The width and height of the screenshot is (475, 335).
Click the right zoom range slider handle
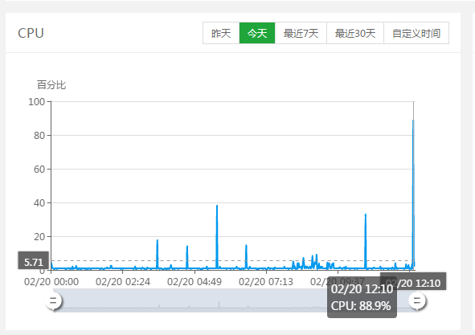pos(417,300)
